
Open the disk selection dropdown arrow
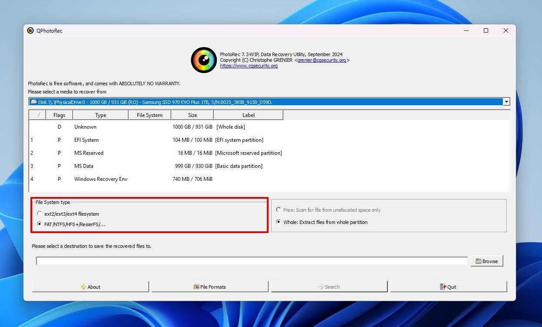click(x=506, y=102)
